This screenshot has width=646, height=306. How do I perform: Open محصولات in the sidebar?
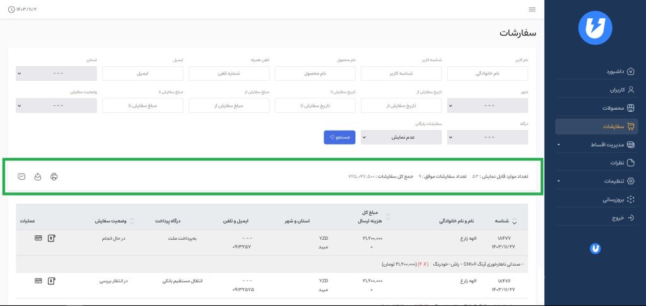pos(597,108)
